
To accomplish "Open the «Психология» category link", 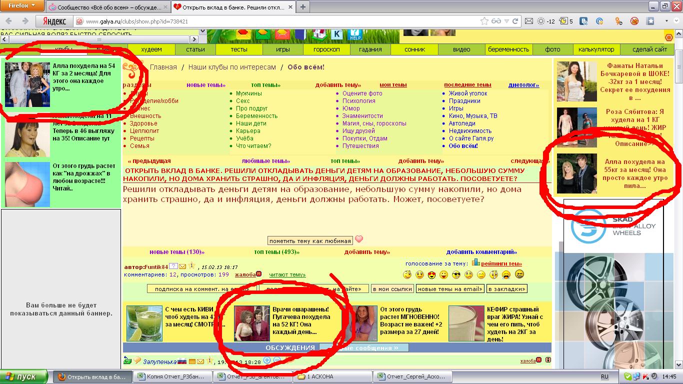I will (x=358, y=101).
